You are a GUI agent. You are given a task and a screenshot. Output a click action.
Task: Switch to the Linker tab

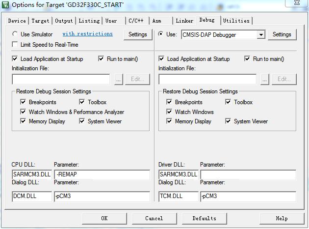click(184, 21)
